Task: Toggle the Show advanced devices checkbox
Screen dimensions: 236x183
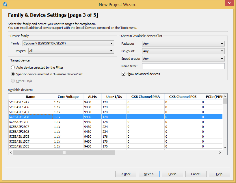Action: point(123,74)
